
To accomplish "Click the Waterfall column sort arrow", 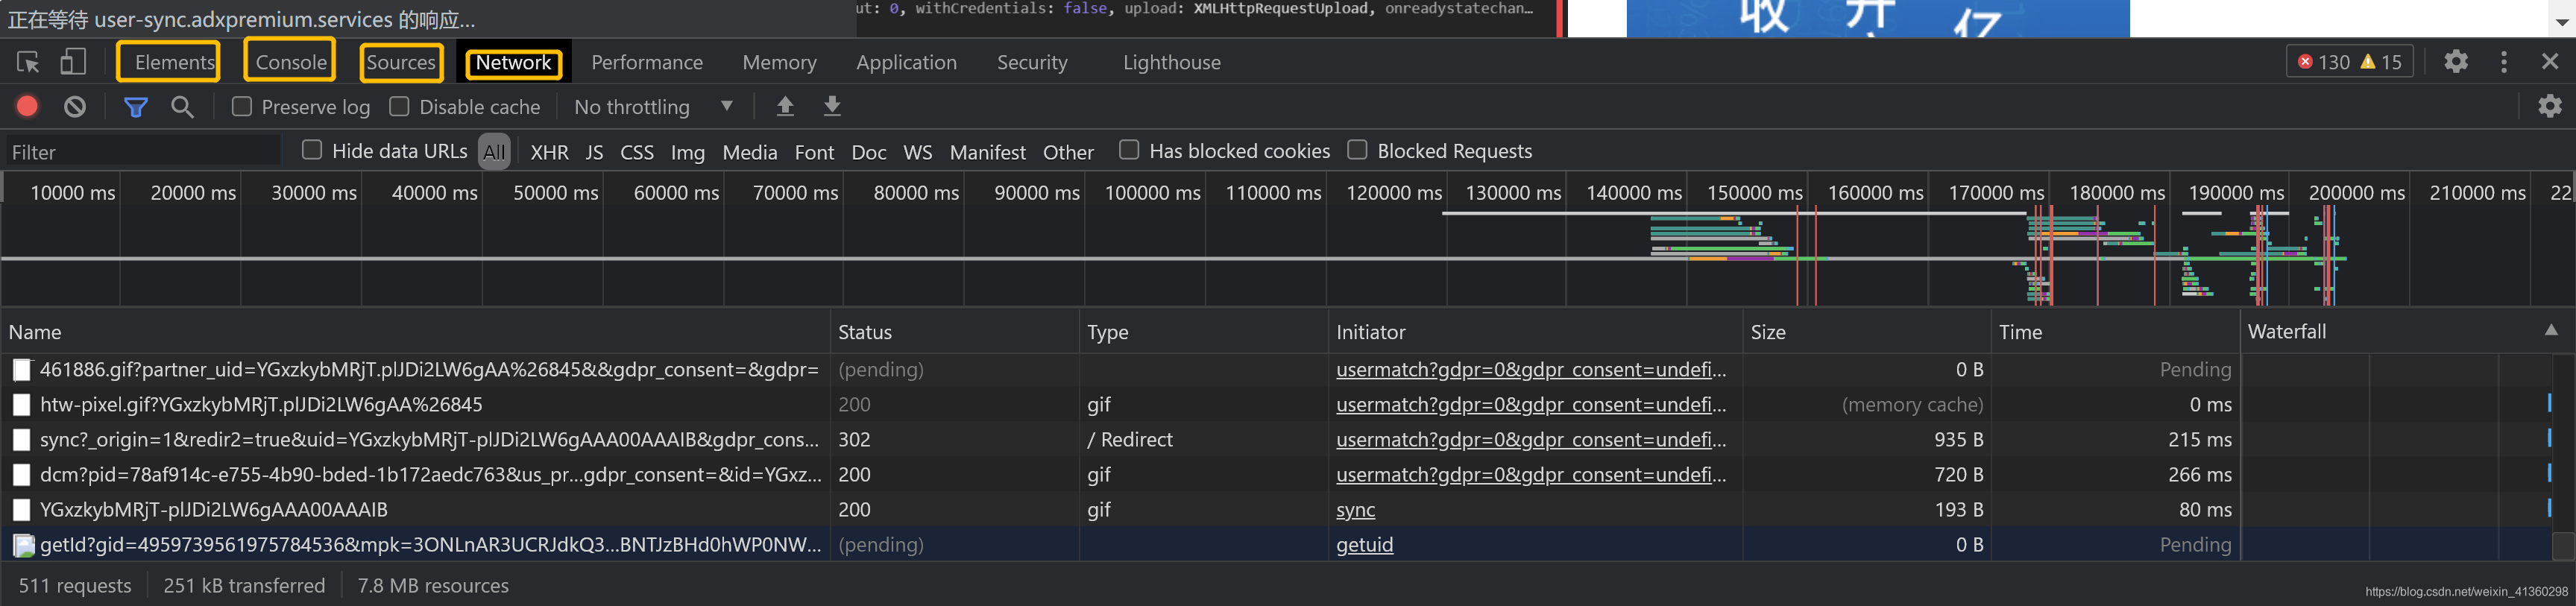I will [x=2550, y=330].
